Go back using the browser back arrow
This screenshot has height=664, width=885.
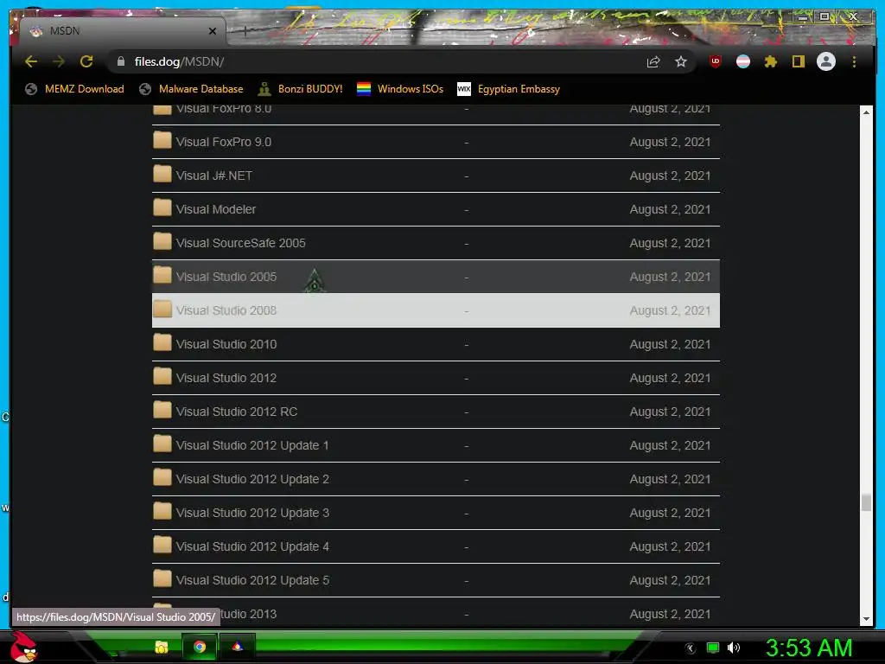[31, 61]
